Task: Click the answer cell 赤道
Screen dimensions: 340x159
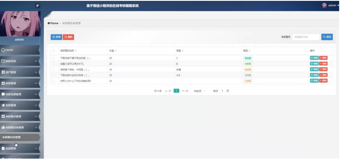Action: pos(178,70)
